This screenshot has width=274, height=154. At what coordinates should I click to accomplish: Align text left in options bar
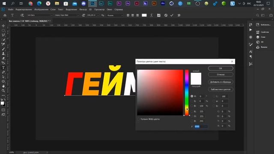[128, 15]
